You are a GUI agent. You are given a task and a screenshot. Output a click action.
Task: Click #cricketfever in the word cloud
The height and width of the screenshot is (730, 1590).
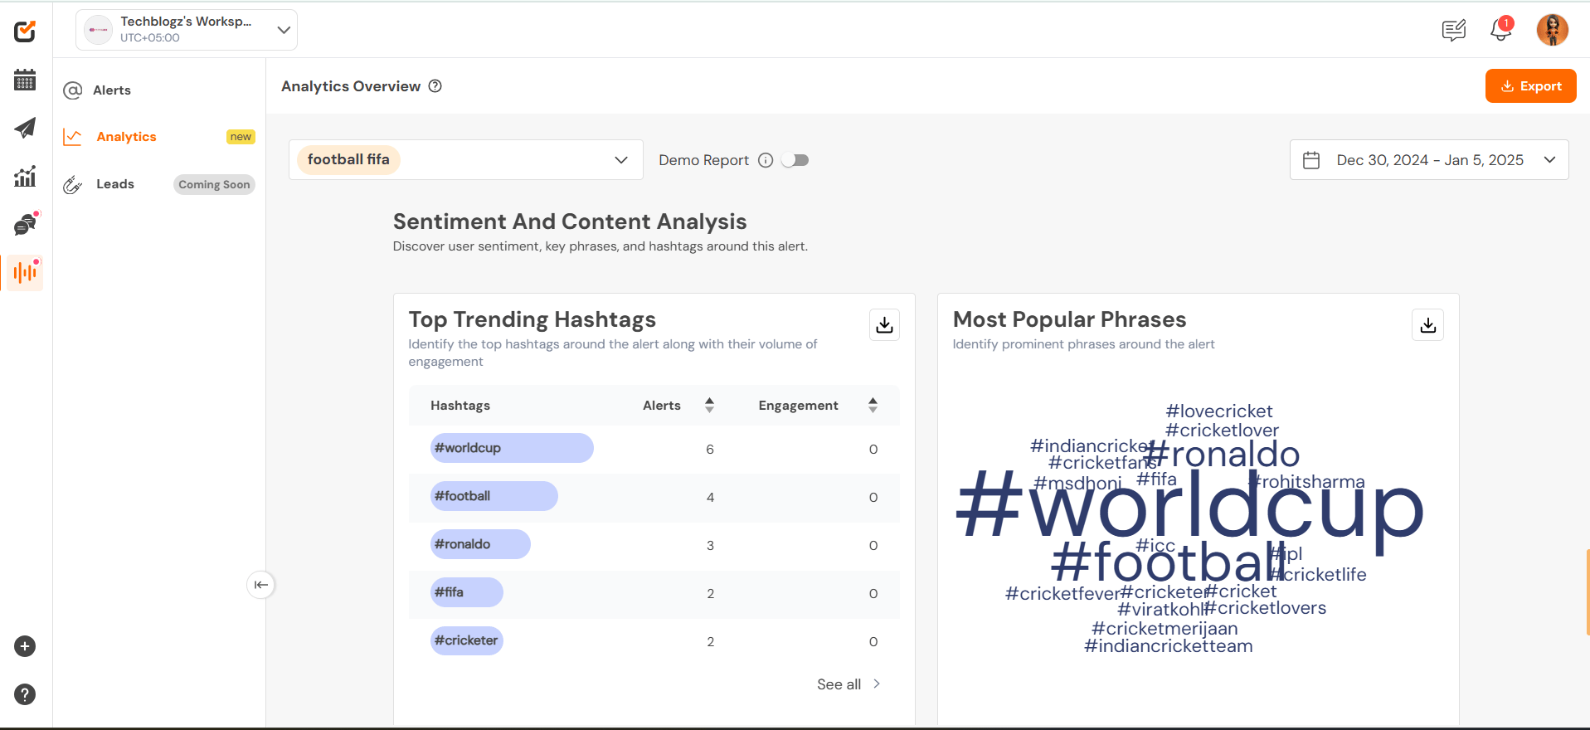pyautogui.click(x=1062, y=594)
